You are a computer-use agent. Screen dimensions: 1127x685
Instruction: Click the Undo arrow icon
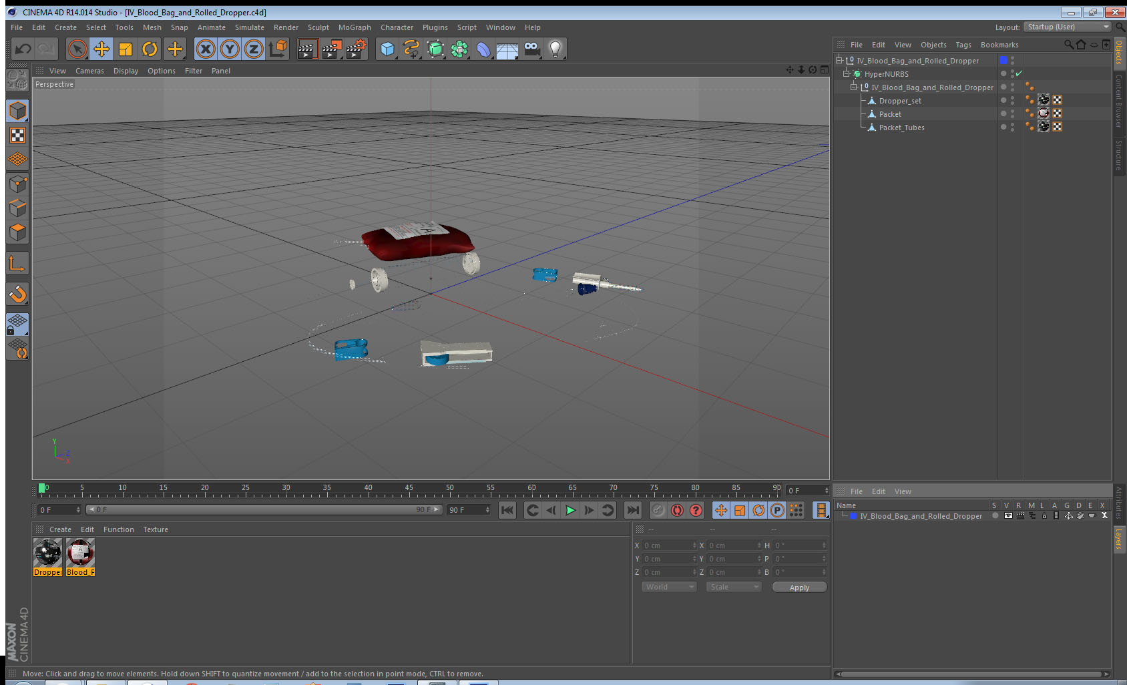click(23, 49)
